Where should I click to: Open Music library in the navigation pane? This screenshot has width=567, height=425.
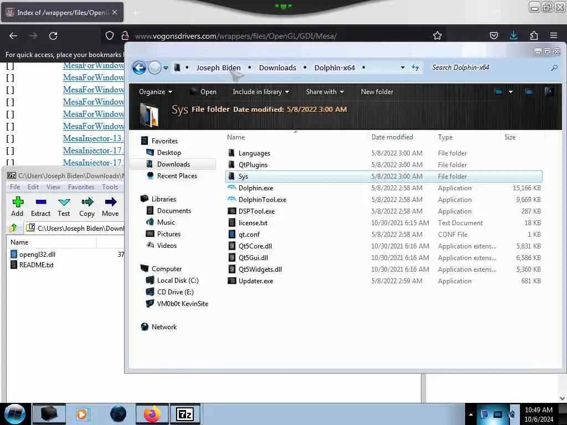(166, 222)
